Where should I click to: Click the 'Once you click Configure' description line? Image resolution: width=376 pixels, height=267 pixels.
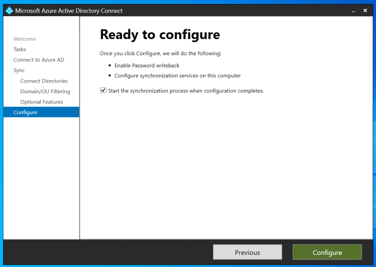[x=160, y=54]
